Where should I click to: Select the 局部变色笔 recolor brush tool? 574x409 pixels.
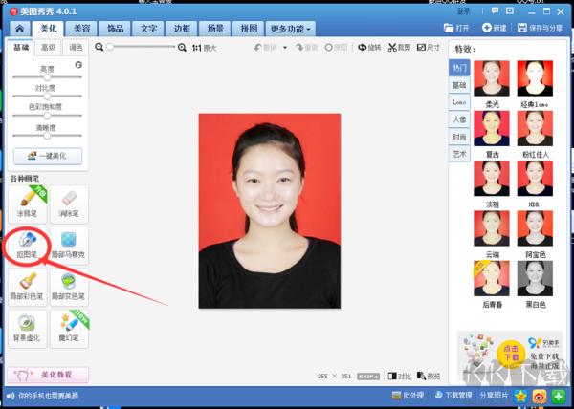[x=69, y=287]
